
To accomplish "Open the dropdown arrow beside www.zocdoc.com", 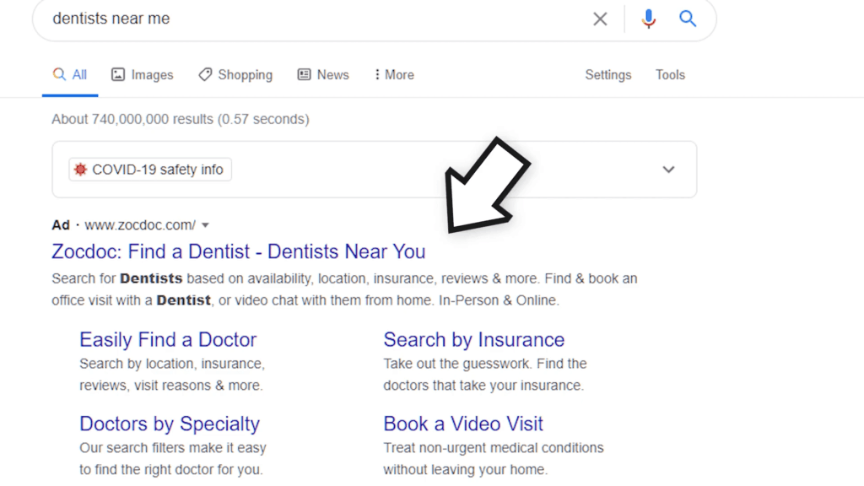I will [x=206, y=225].
